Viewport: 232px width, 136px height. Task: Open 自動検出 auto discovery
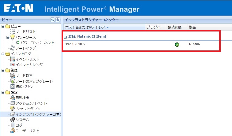23,98
